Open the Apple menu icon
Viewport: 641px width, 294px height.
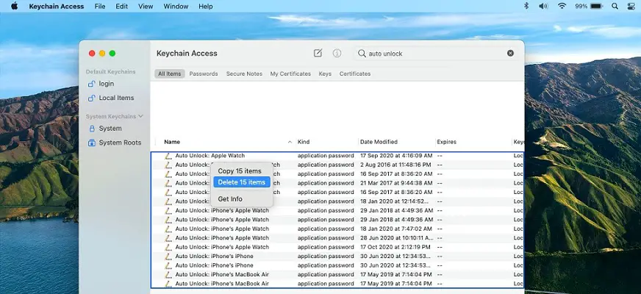pyautogui.click(x=14, y=7)
